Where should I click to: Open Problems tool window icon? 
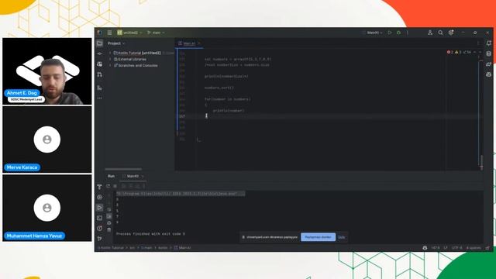tap(100, 228)
